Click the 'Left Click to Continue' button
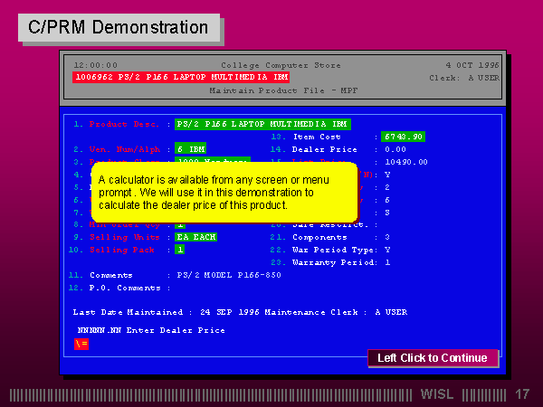The height and width of the screenshot is (407, 543). point(433,358)
